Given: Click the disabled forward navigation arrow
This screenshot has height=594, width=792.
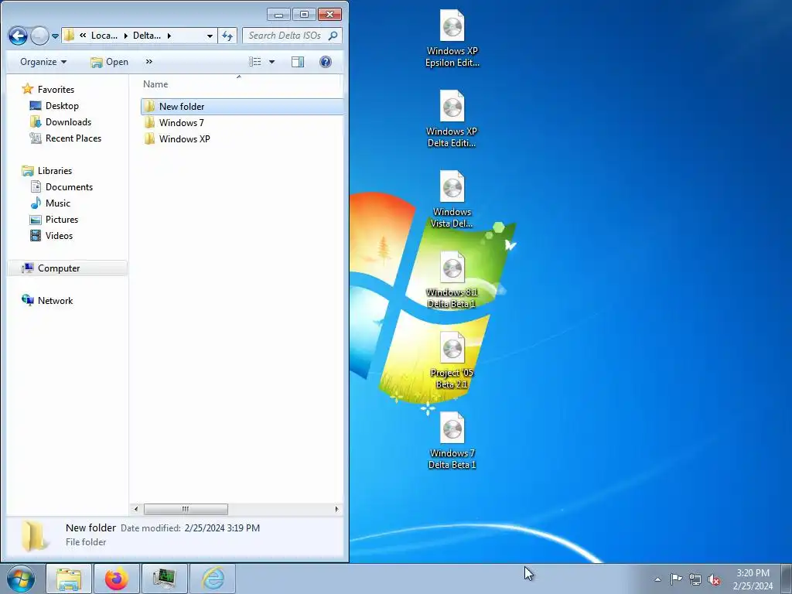Looking at the screenshot, I should (x=39, y=36).
